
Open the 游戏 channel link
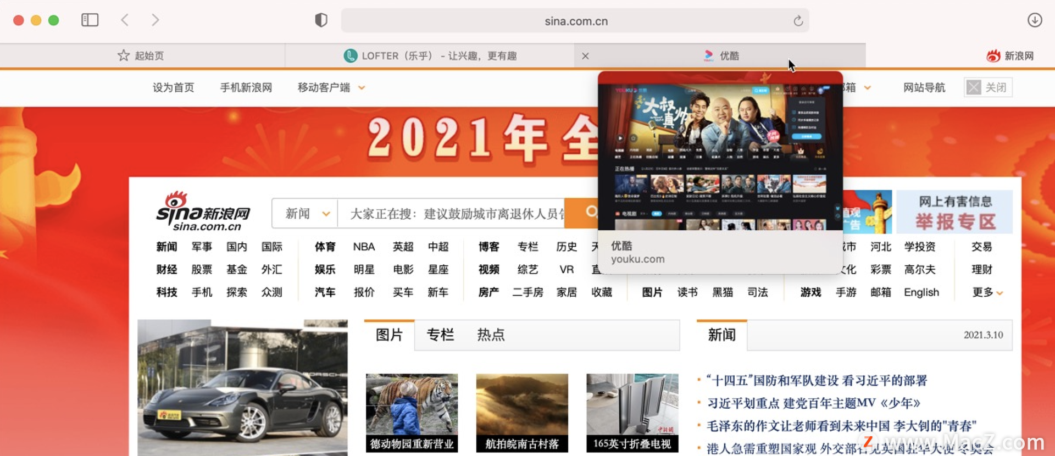click(x=810, y=292)
